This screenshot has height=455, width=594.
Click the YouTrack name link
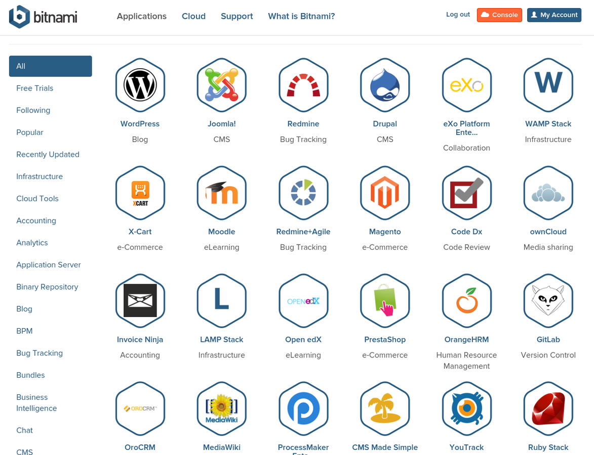[467, 447]
